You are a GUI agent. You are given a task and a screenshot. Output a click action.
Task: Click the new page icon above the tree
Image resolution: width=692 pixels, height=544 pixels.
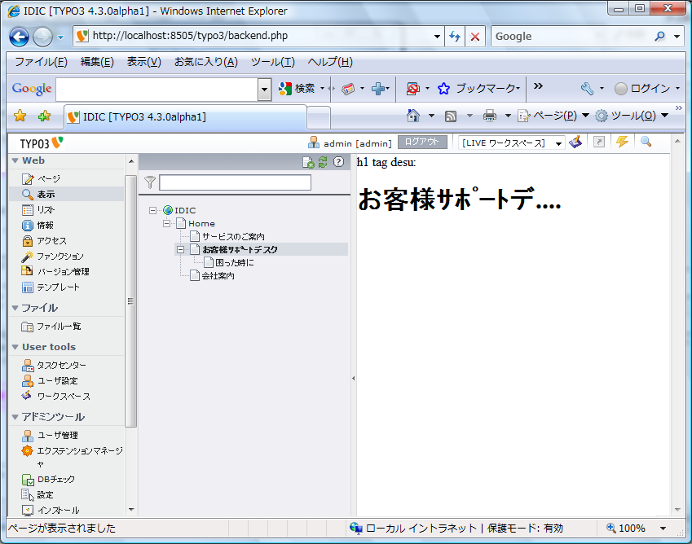click(308, 162)
